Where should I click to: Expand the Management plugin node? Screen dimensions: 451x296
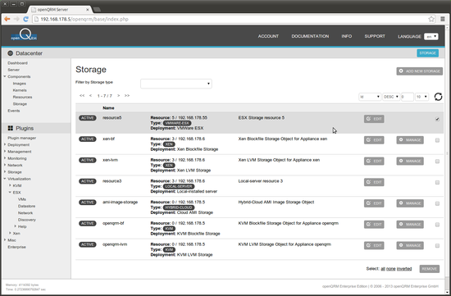tap(5, 152)
